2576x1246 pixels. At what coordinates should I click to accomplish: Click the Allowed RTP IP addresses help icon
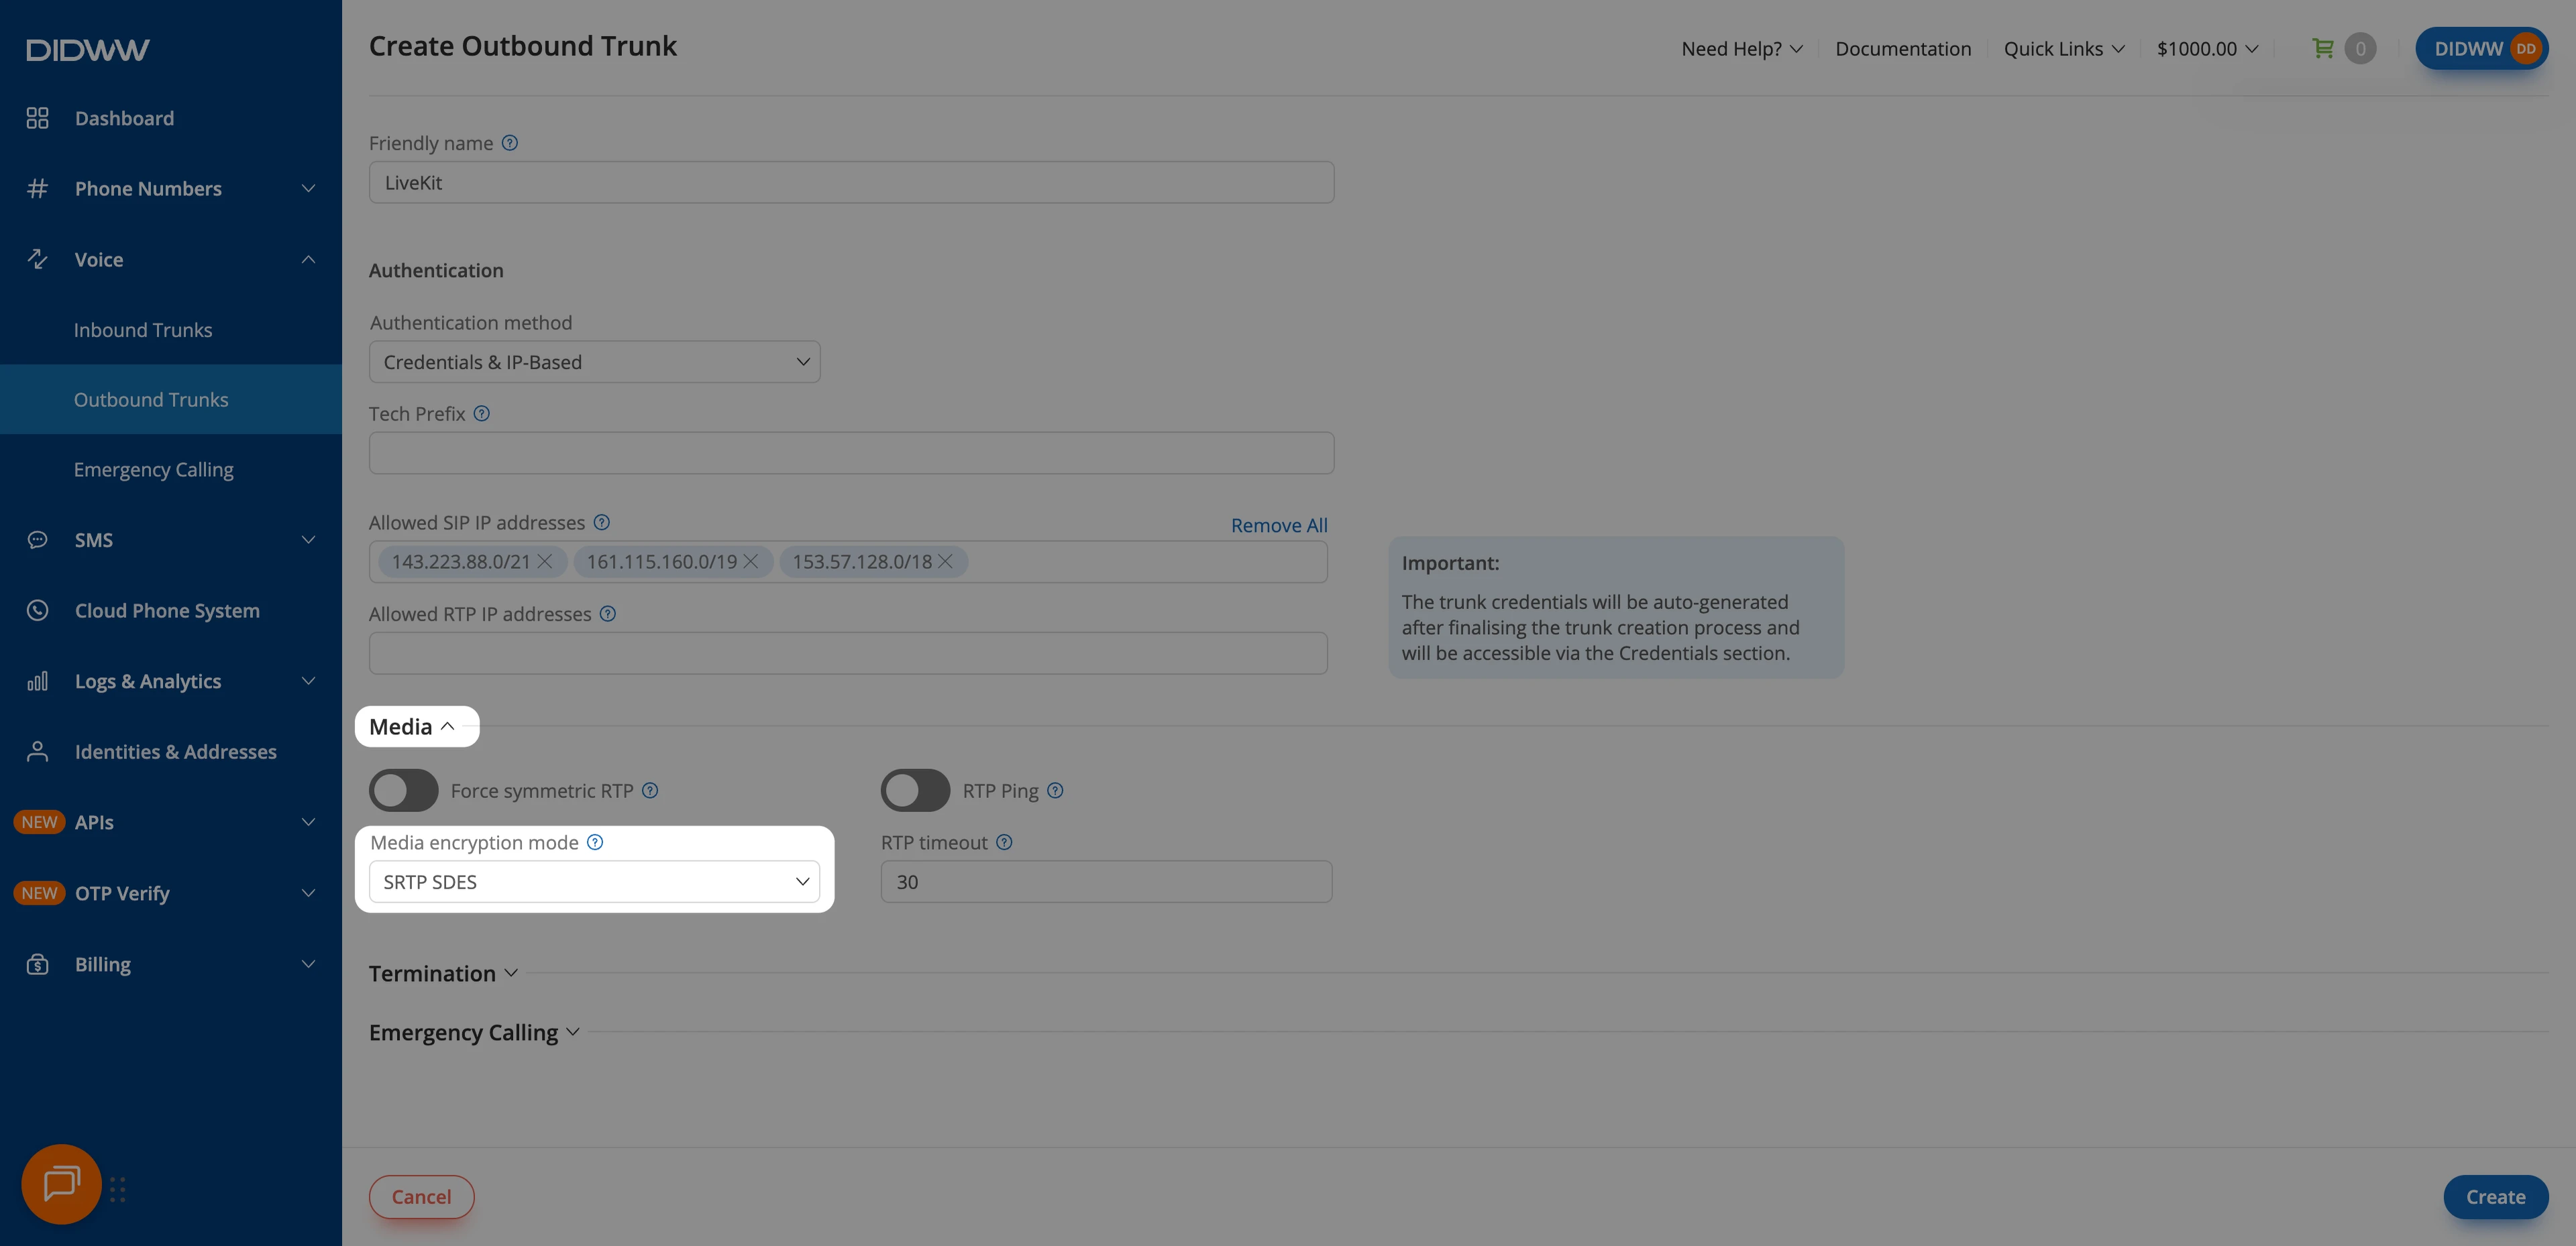click(608, 613)
